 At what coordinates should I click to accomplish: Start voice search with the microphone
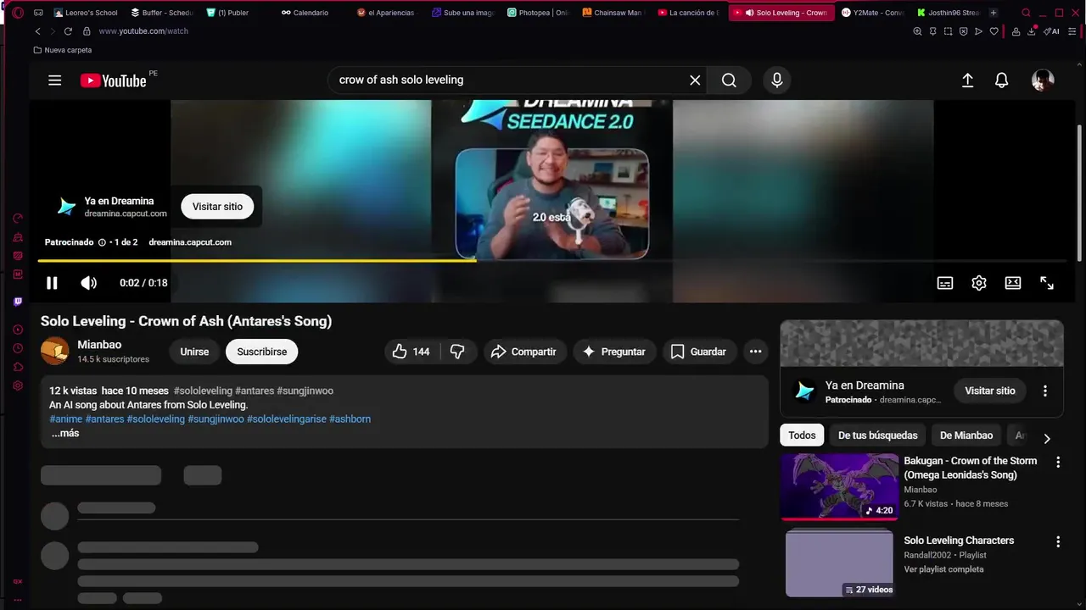(776, 80)
